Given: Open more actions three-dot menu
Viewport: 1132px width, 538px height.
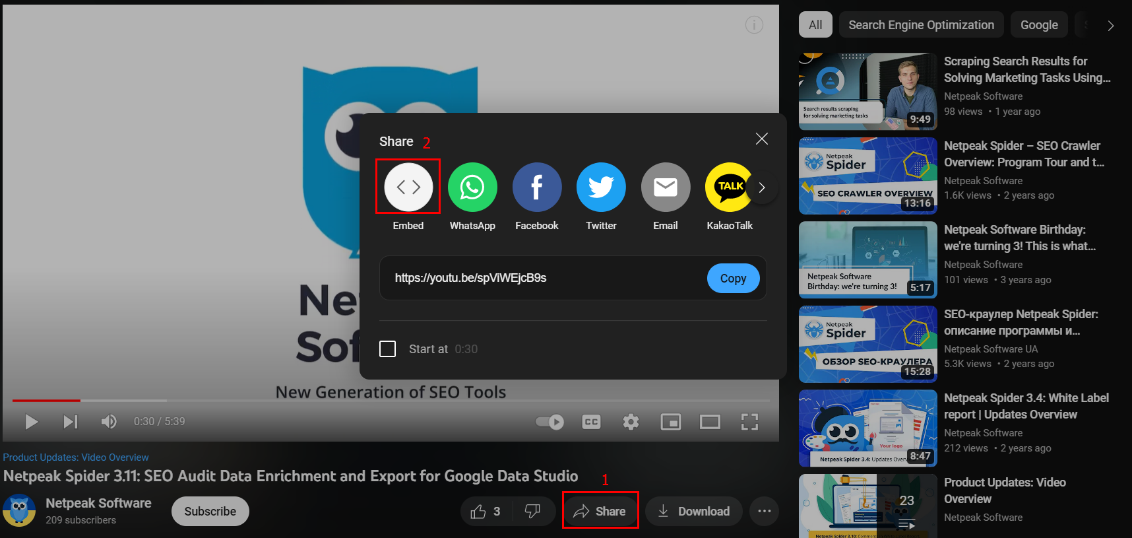Looking at the screenshot, I should 764,511.
